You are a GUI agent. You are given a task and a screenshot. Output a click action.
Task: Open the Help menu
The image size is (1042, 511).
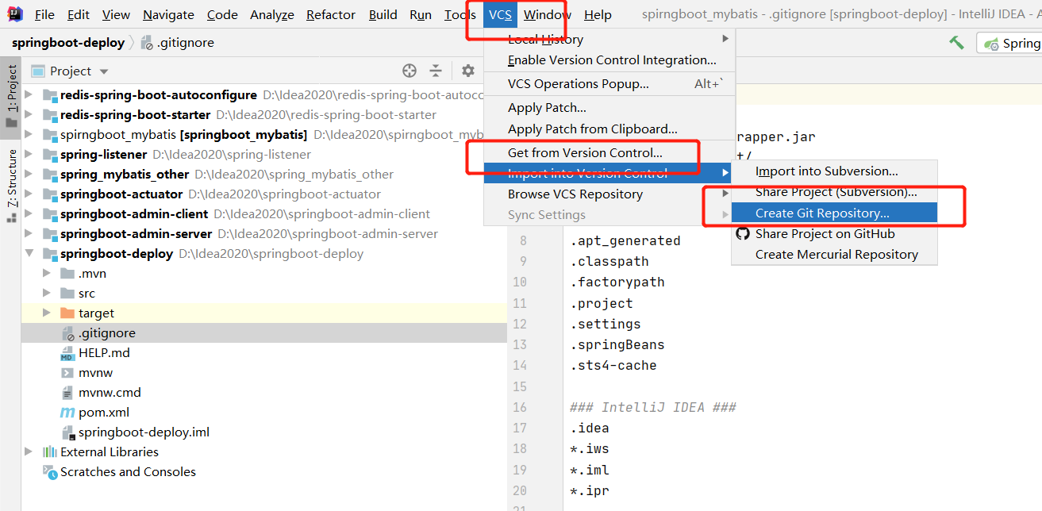click(598, 14)
